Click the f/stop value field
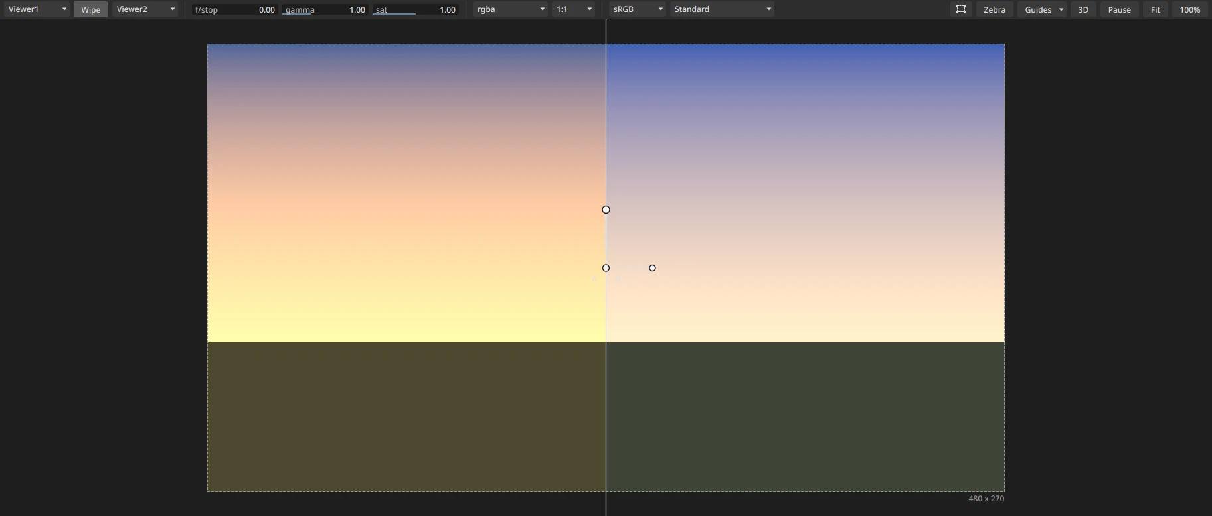 235,9
